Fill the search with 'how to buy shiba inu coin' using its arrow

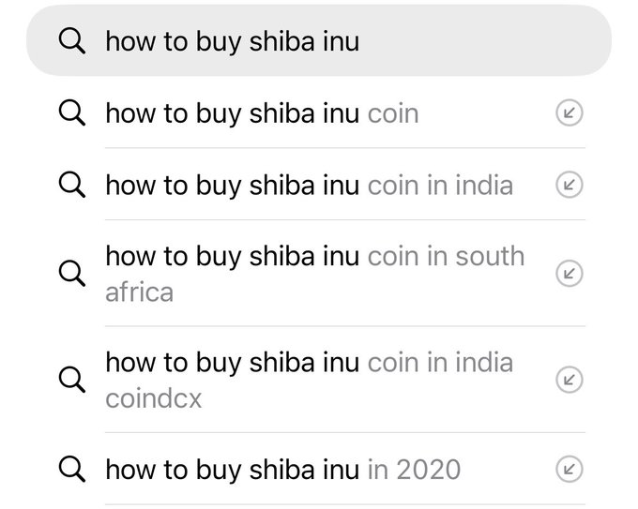569,113
